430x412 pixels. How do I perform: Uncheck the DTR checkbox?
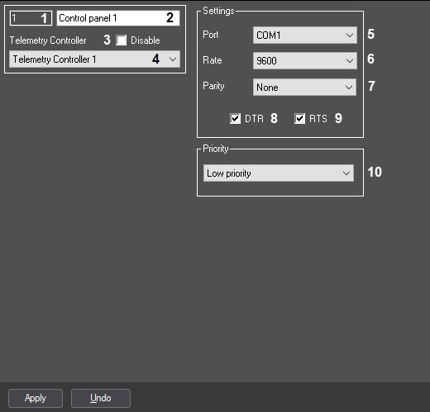coord(235,119)
